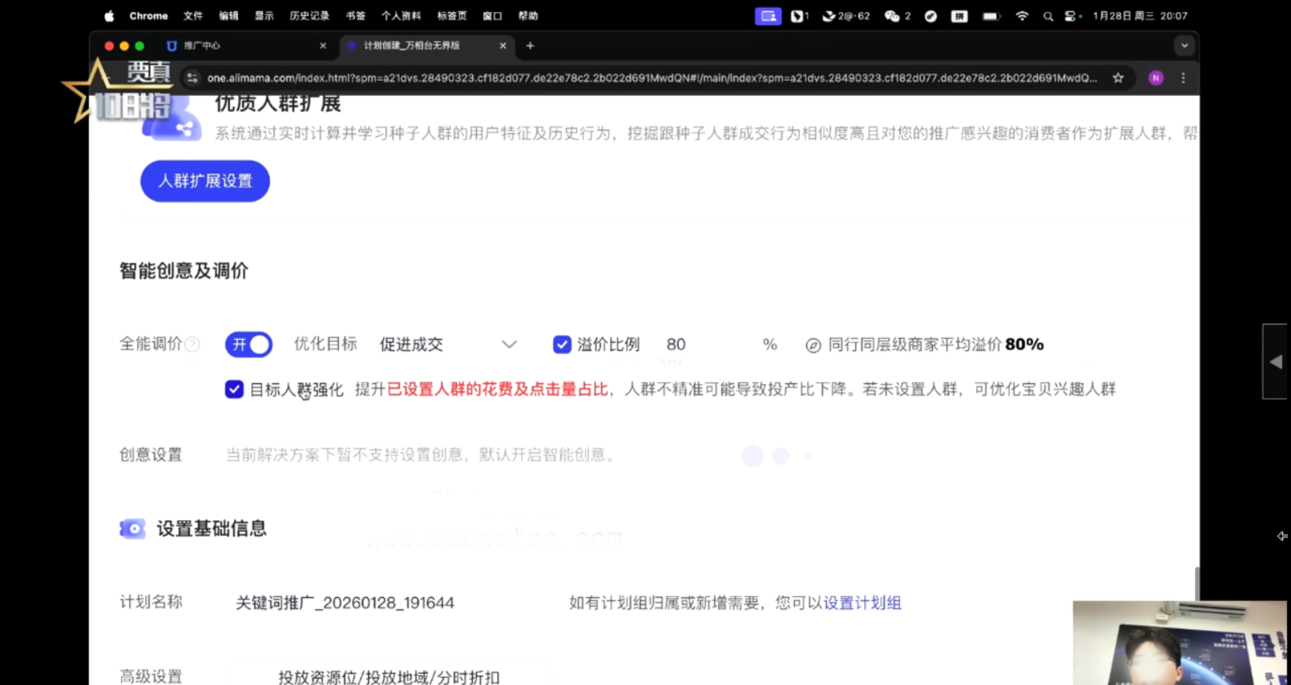Open the 历史记录 menu
Viewport: 1291px width, 685px height.
coord(309,16)
